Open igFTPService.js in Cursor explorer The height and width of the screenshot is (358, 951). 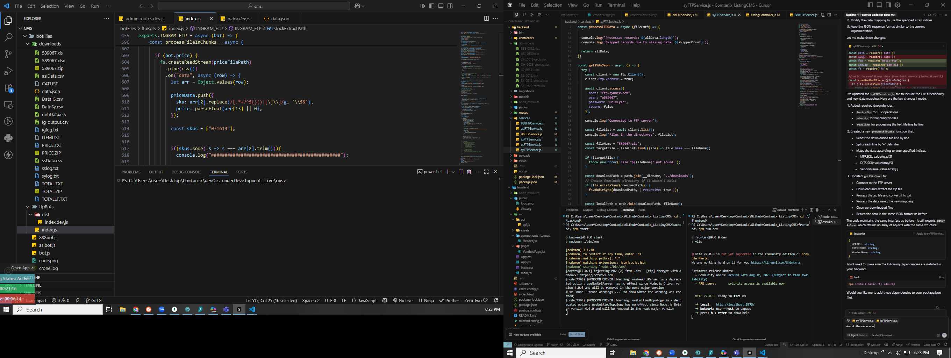click(530, 139)
